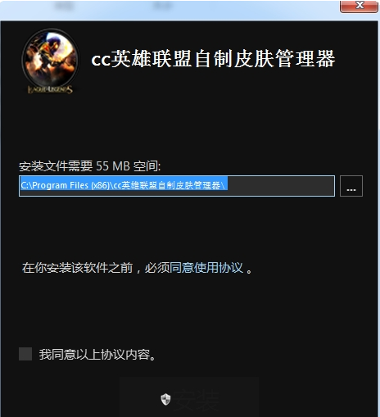Click the 安装文件需要 55 MB 空间 label

coord(90,166)
